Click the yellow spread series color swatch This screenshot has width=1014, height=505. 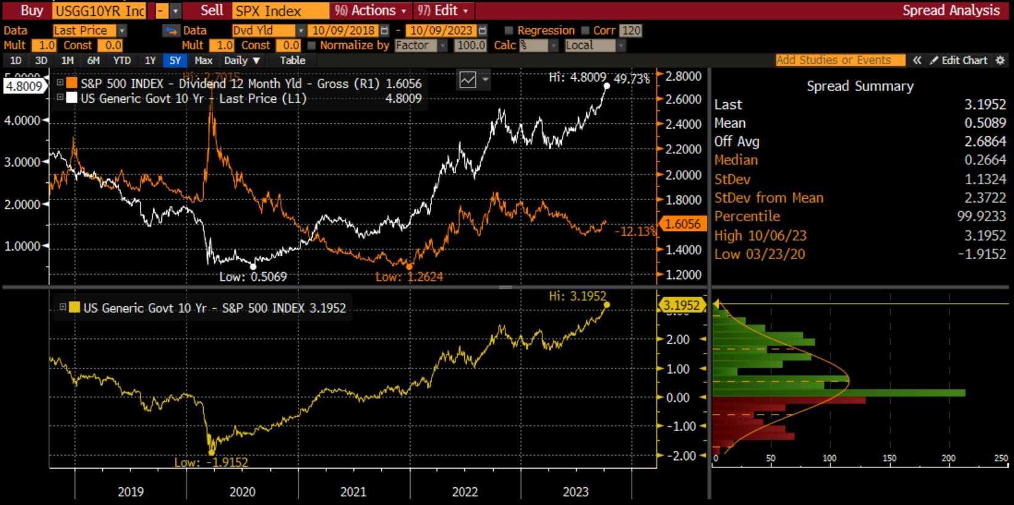74,308
